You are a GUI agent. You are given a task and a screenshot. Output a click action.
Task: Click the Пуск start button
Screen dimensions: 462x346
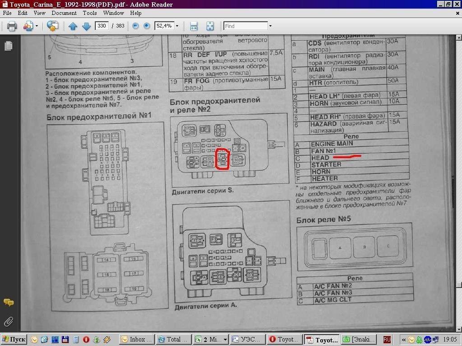(14, 339)
